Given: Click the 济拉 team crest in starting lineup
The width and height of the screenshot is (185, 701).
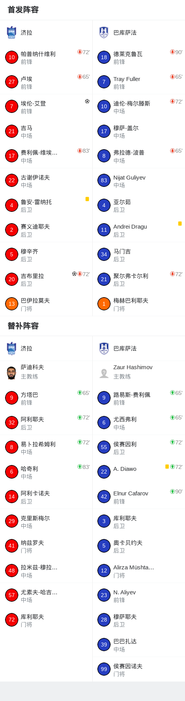Looking at the screenshot, I should click(11, 33).
